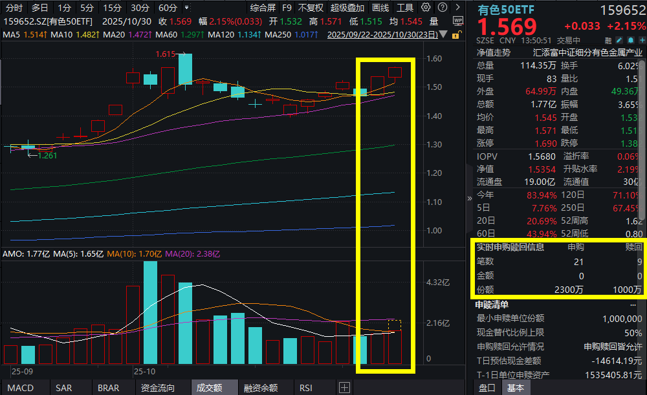Click the plus icon next to the bell

642,40
